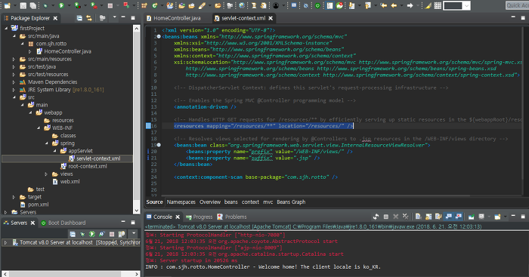Click Forward navigation arrow in toolbar
The height and width of the screenshot is (277, 529).
tap(410, 5)
